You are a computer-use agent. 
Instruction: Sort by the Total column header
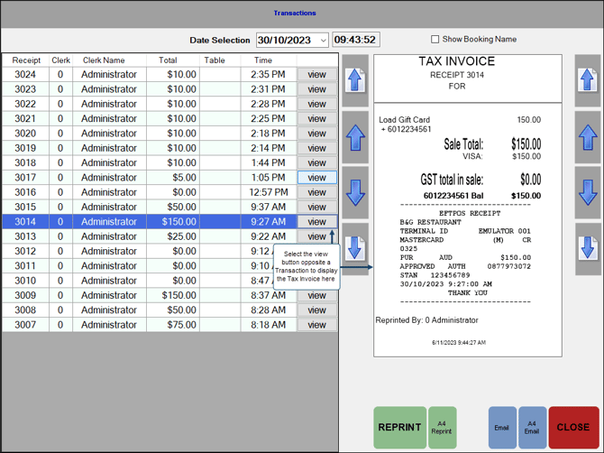pyautogui.click(x=168, y=60)
